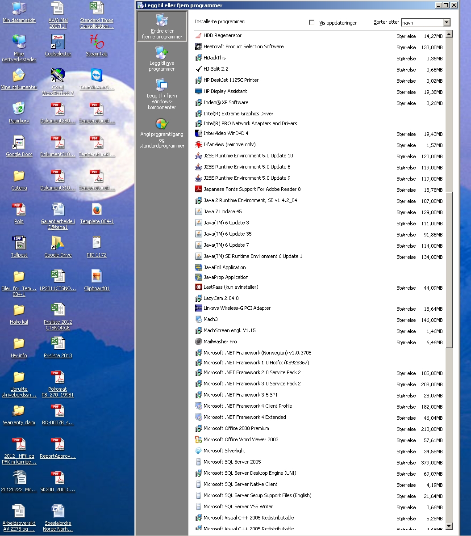This screenshot has width=471, height=536.
Task: Click scrollbar up arrow in program list
Action: pos(449,34)
